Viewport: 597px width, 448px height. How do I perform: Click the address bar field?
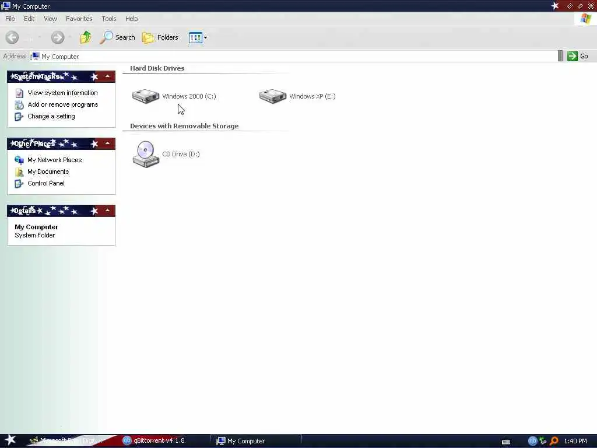tap(293, 57)
